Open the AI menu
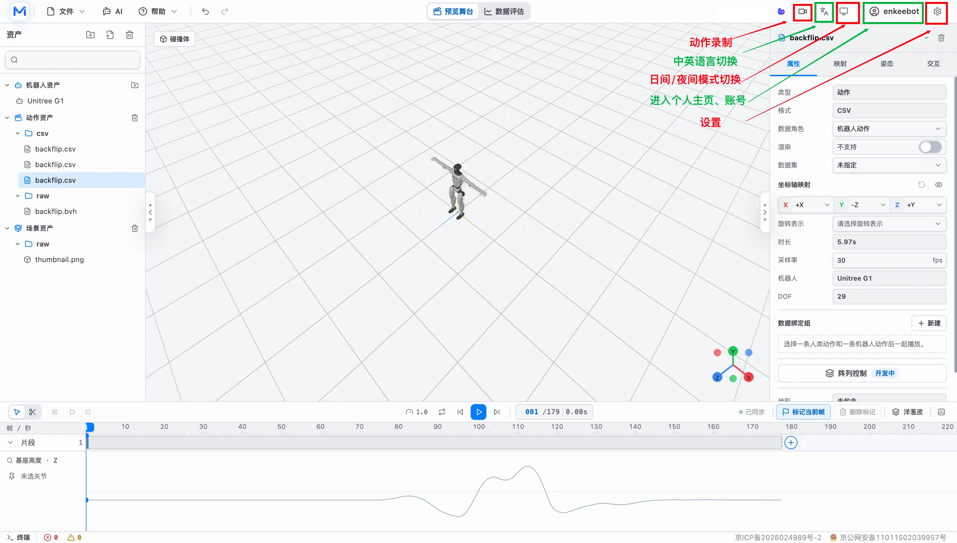957x543 pixels. tap(113, 12)
